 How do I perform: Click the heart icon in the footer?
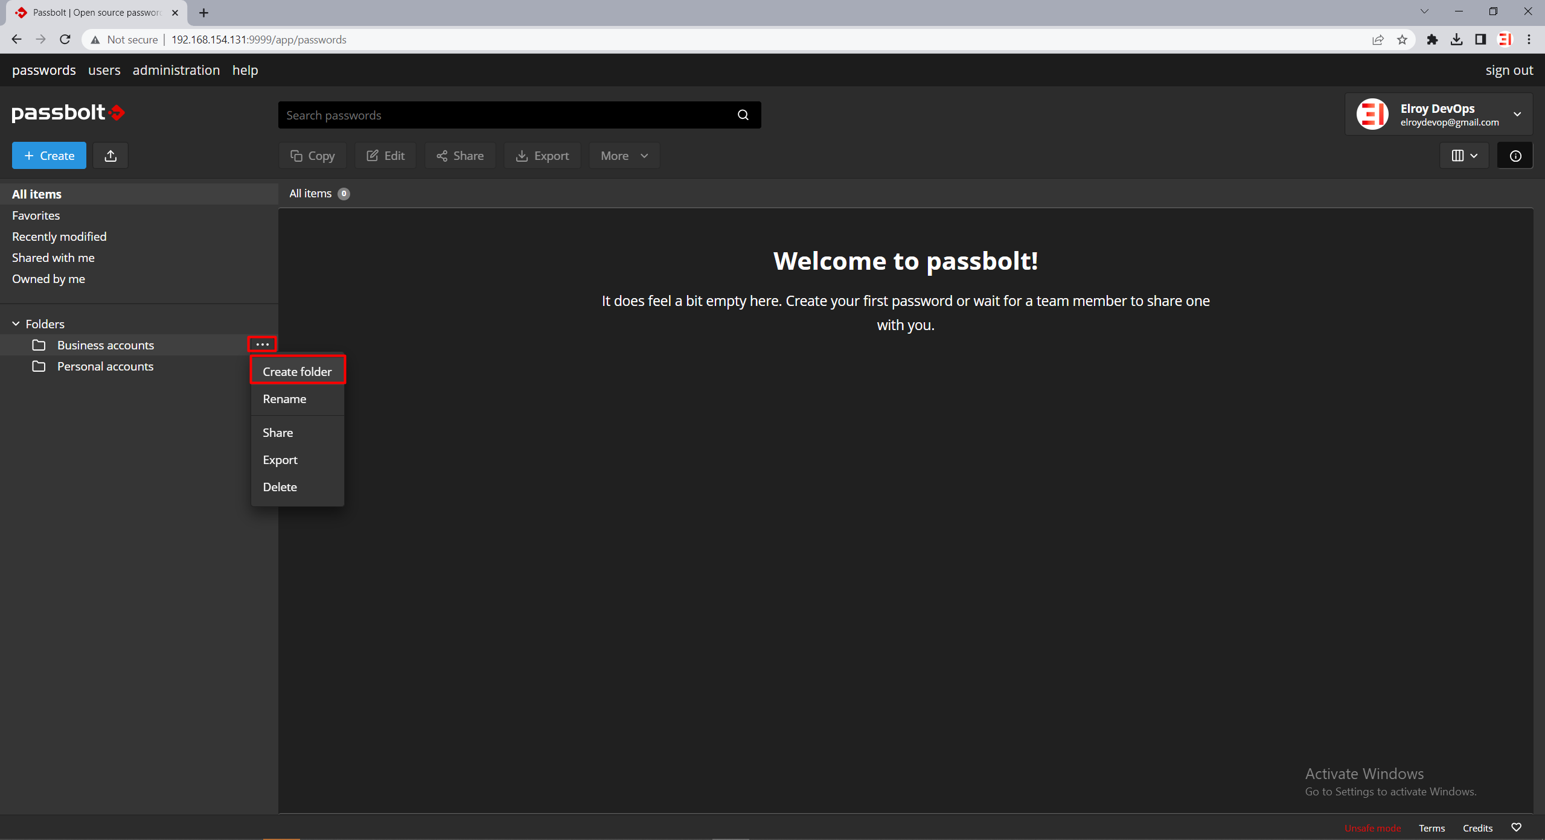click(1516, 827)
